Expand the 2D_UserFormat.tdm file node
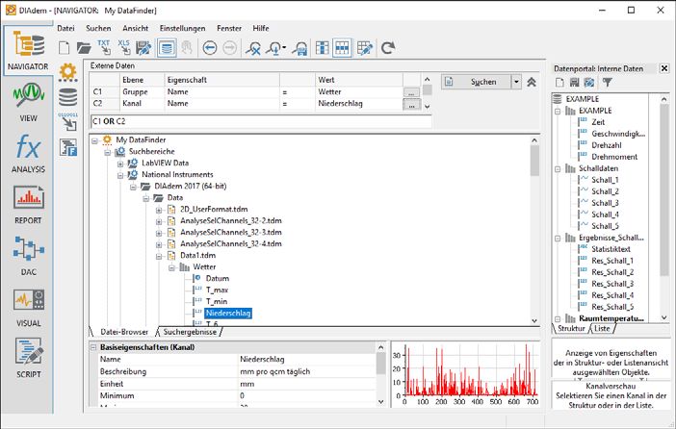 tap(159, 210)
